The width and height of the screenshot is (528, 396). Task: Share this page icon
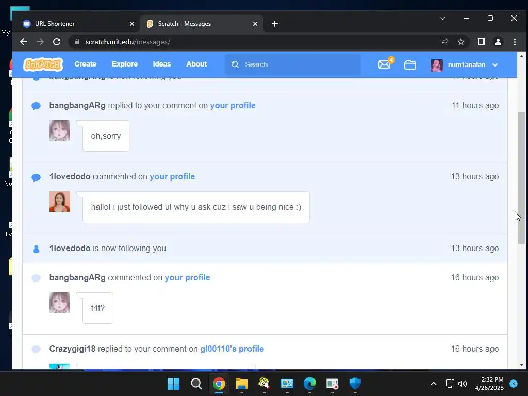click(x=444, y=42)
